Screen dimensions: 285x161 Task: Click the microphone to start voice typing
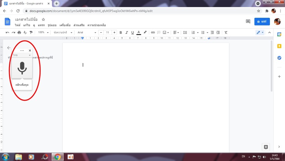point(22,68)
